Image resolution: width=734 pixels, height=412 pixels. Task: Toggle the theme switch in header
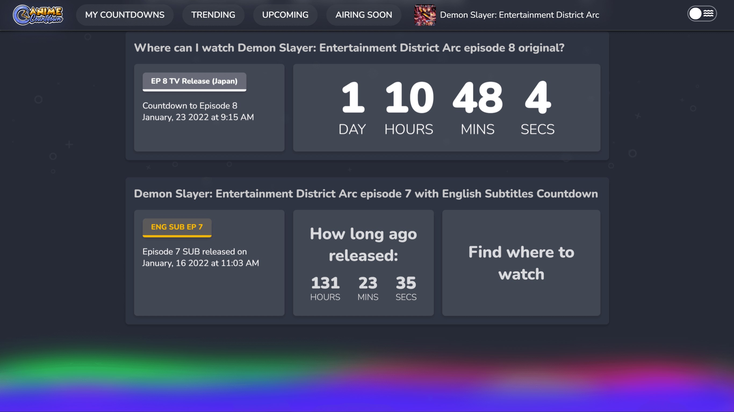(x=701, y=14)
